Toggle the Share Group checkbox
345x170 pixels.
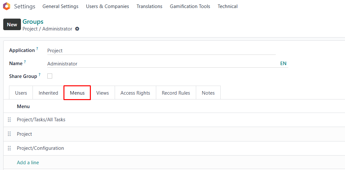click(x=50, y=76)
